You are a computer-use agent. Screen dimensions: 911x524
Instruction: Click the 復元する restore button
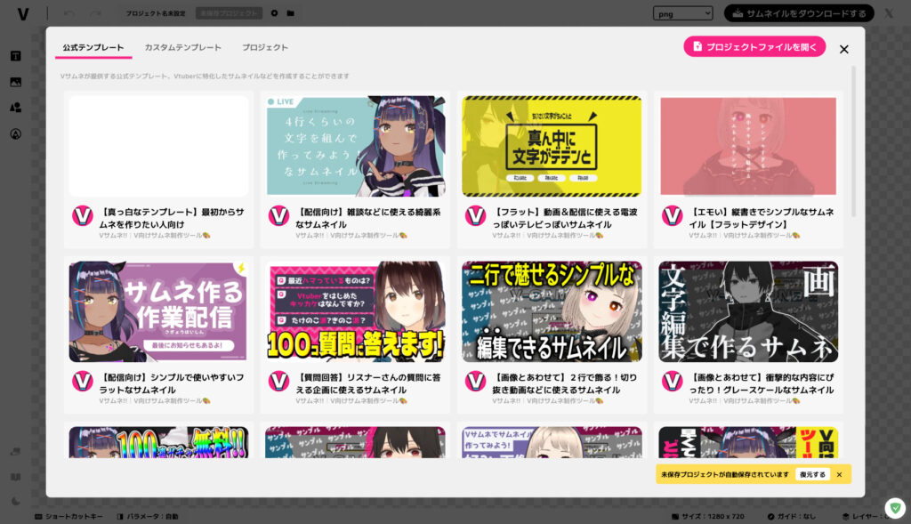(x=812, y=474)
